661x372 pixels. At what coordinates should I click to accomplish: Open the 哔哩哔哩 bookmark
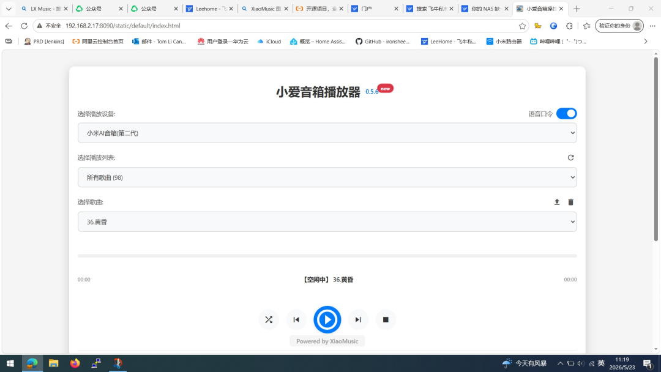(558, 41)
